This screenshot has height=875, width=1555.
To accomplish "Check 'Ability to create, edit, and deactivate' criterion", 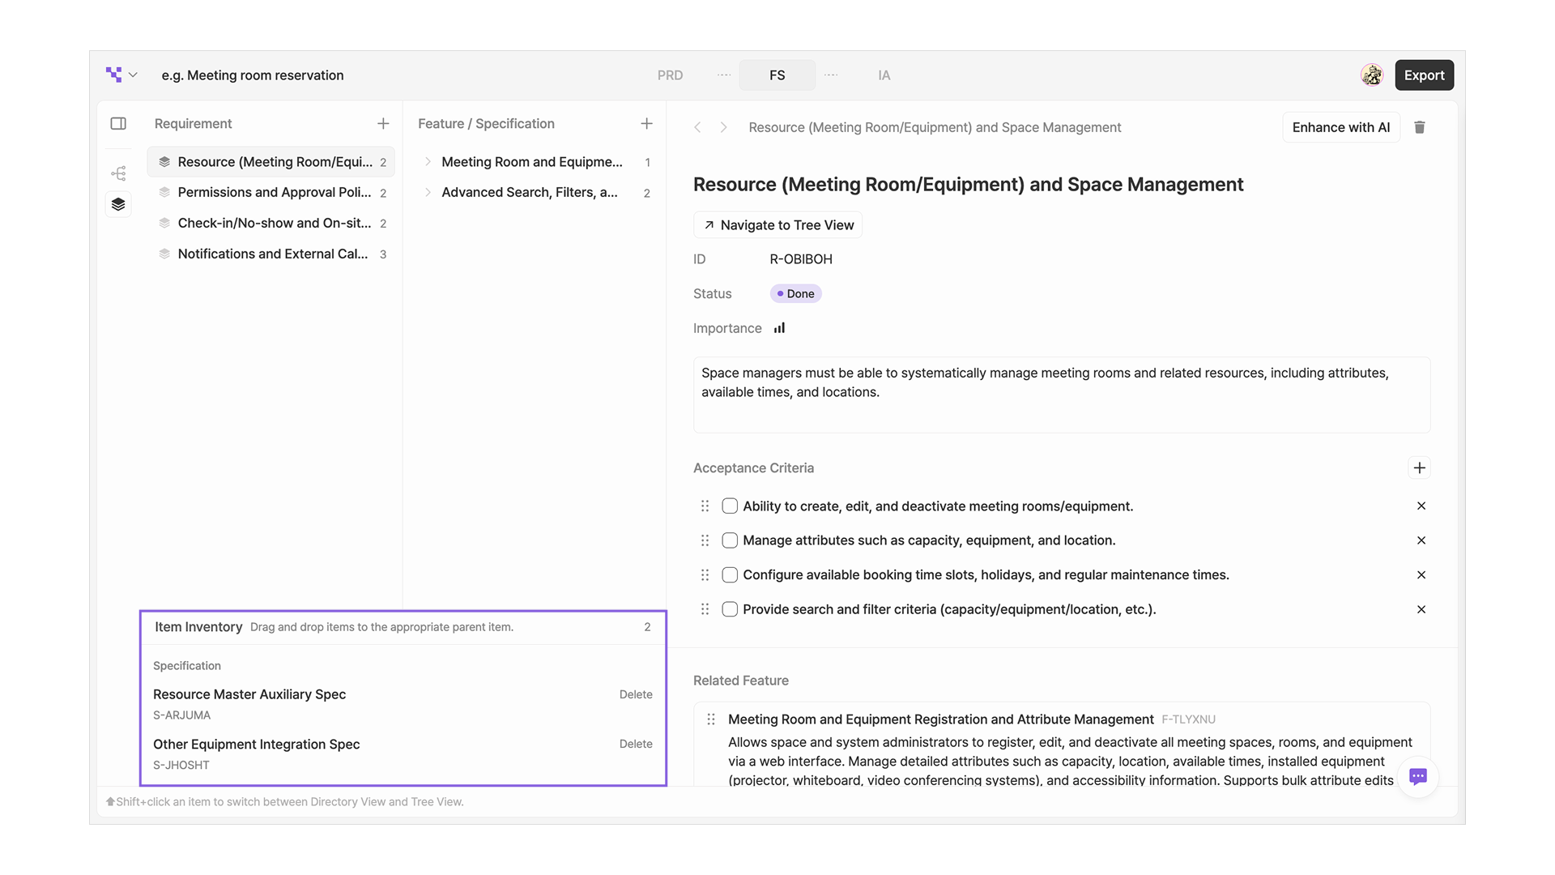I will click(x=730, y=506).
